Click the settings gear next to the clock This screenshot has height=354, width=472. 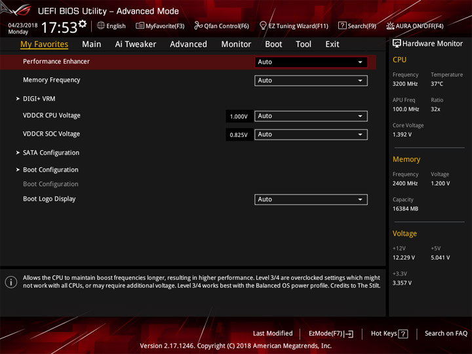[x=83, y=24]
